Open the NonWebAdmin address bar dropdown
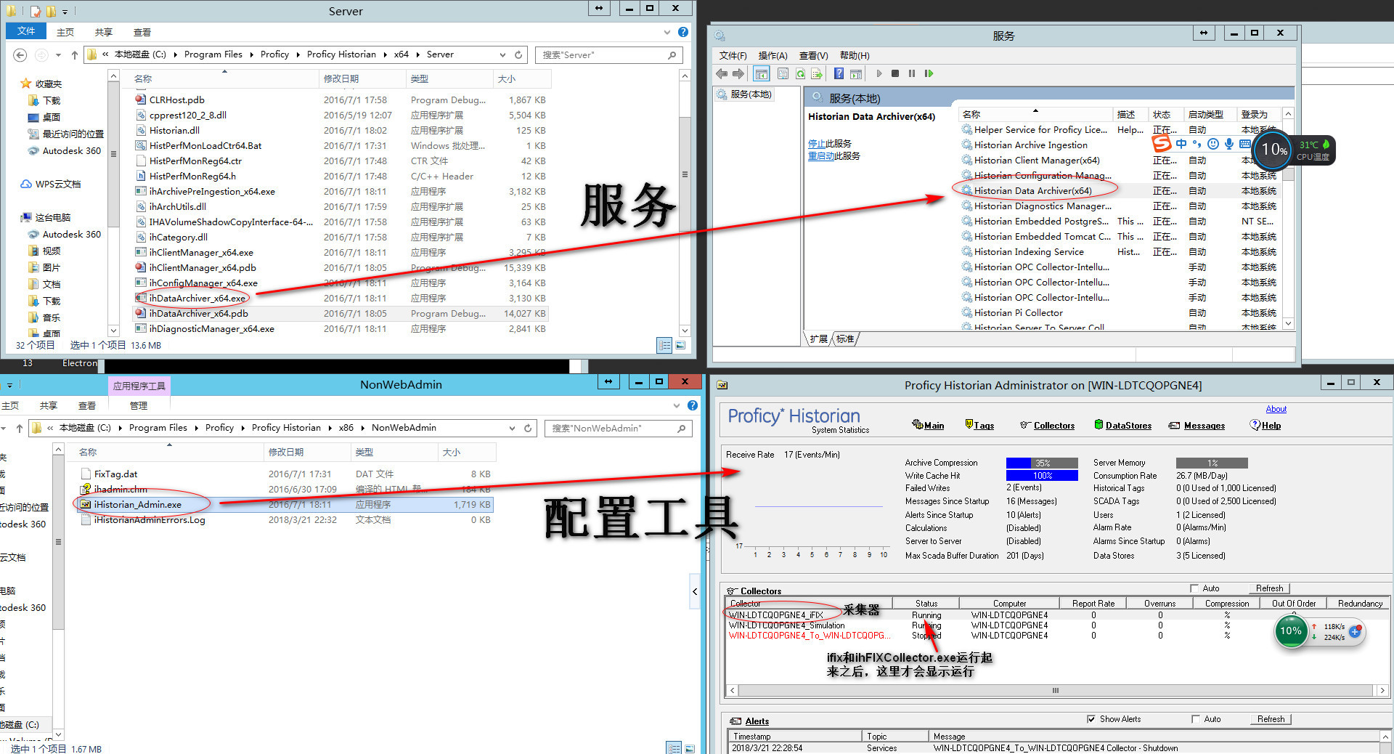Viewport: 1394px width, 754px height. tap(512, 428)
